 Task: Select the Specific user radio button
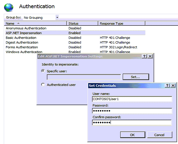tap(43, 71)
